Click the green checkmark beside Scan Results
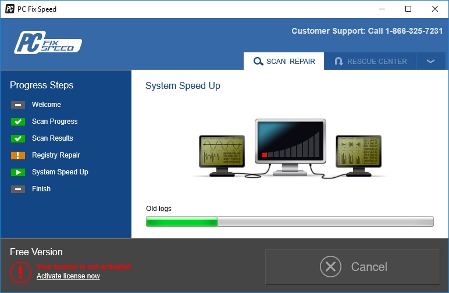449x293 pixels. coord(18,138)
